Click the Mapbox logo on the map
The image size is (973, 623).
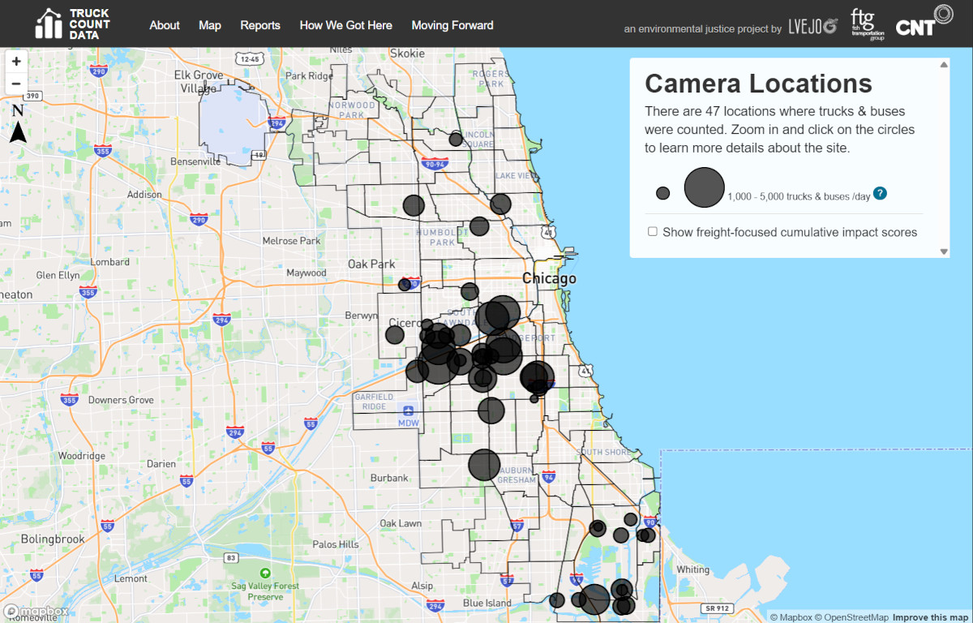pyautogui.click(x=36, y=611)
